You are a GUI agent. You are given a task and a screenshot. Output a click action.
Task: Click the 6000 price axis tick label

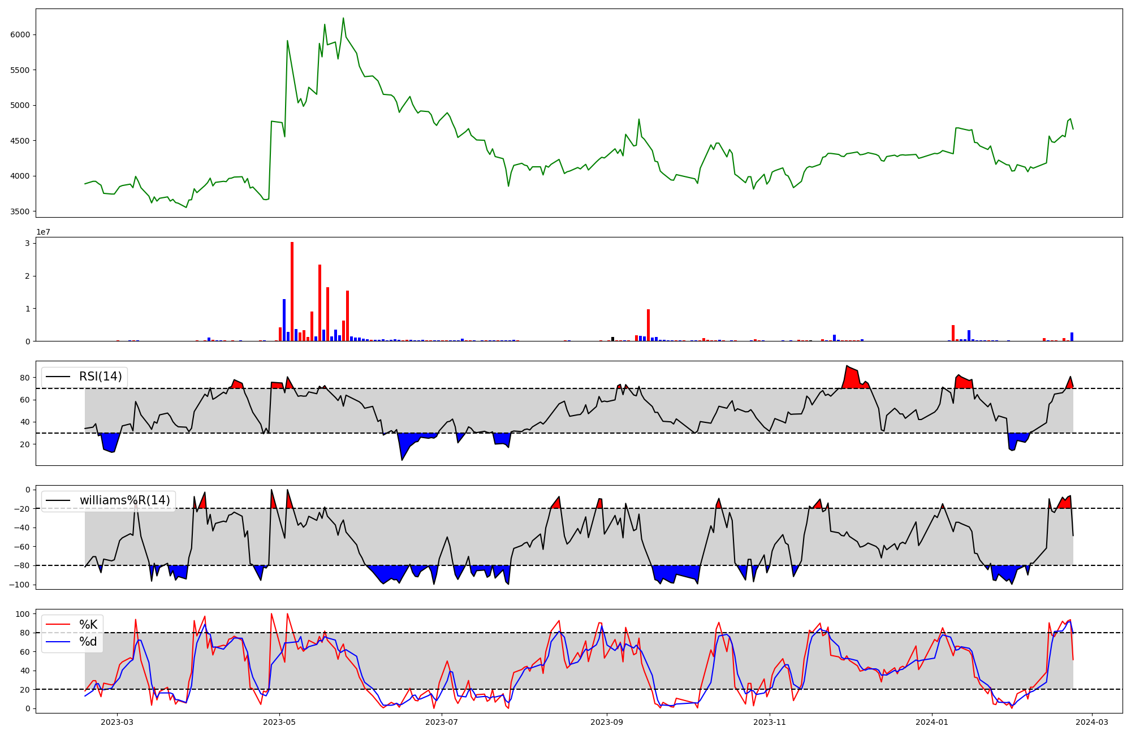pos(20,34)
